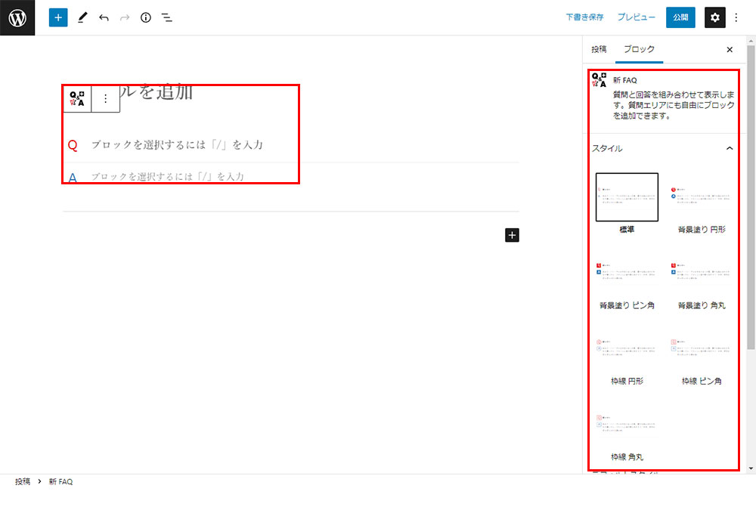The image size is (756, 507).
Task: Open the List View outline icon
Action: tap(167, 17)
